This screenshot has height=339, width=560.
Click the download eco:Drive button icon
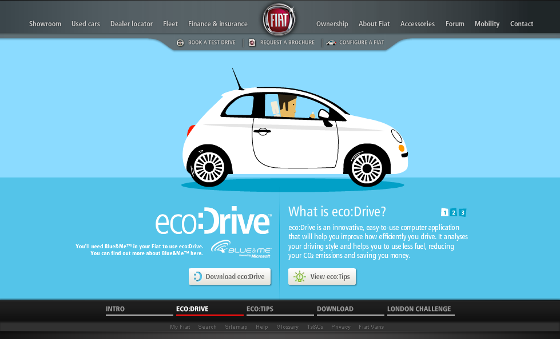point(198,277)
